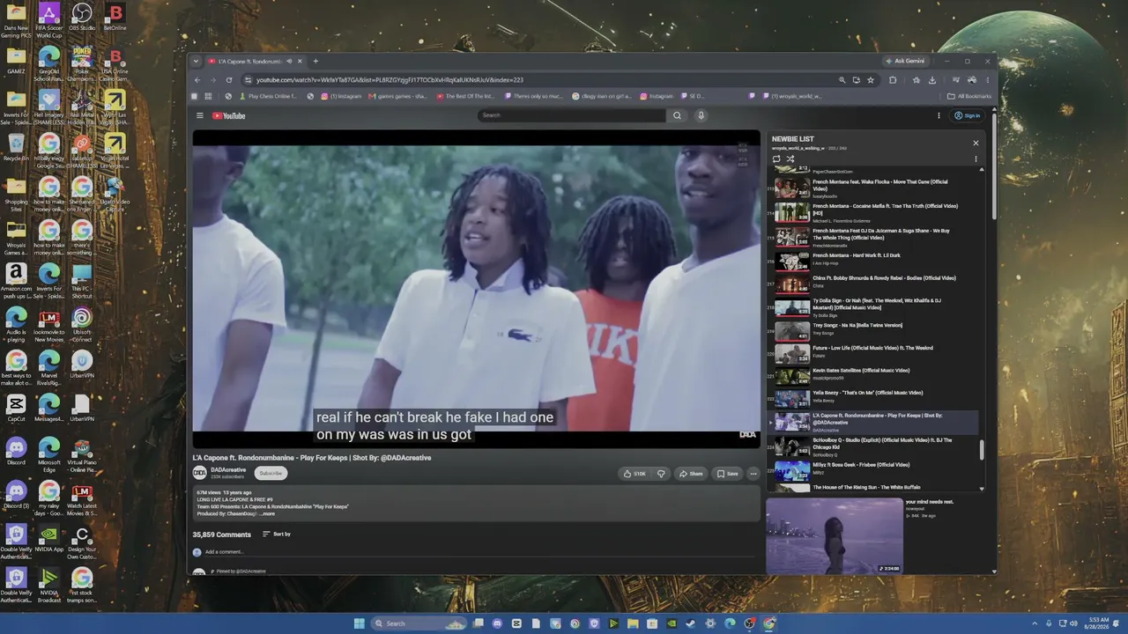Play Kevin Gates Satellites from the playlist

pos(872,376)
